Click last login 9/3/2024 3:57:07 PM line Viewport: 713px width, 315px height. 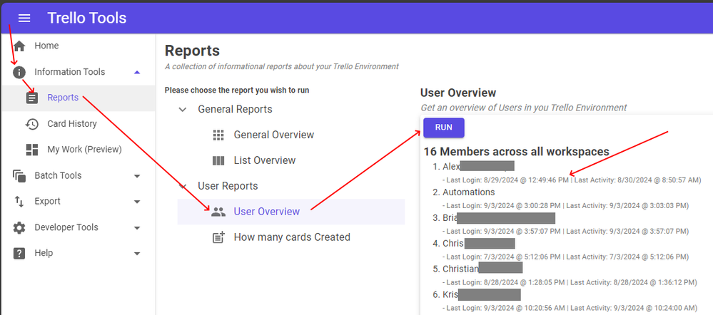click(565, 232)
